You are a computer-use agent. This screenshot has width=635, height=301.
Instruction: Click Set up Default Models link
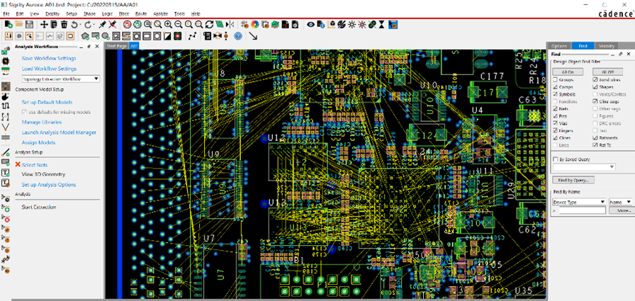(47, 102)
